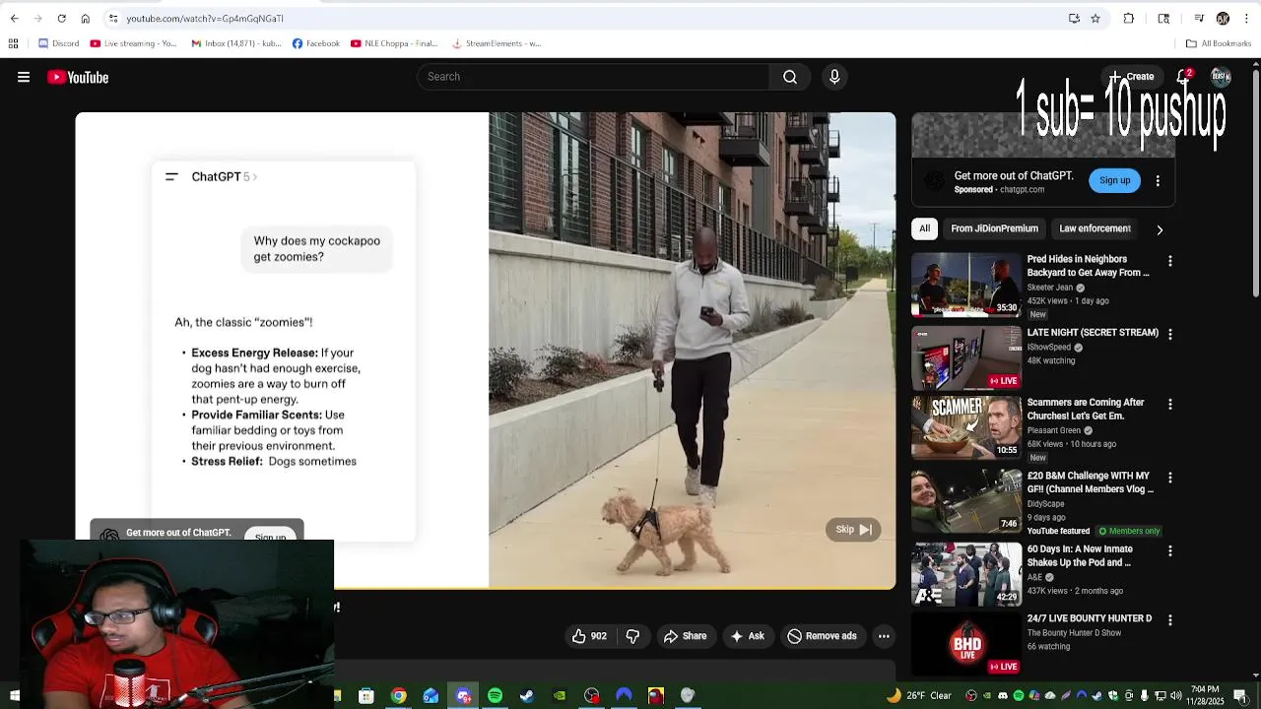
Task: Open the YouTube account avatar menu
Action: pos(1221,76)
